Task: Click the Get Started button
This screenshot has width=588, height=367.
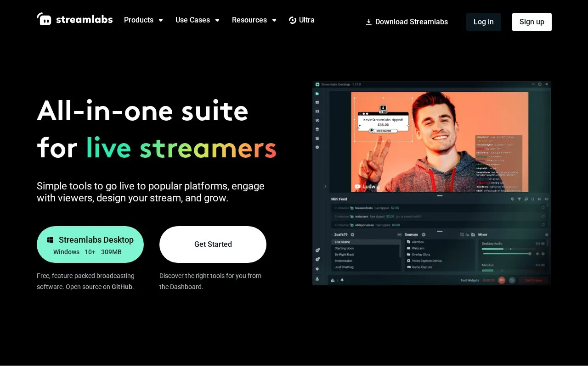Action: click(x=213, y=245)
